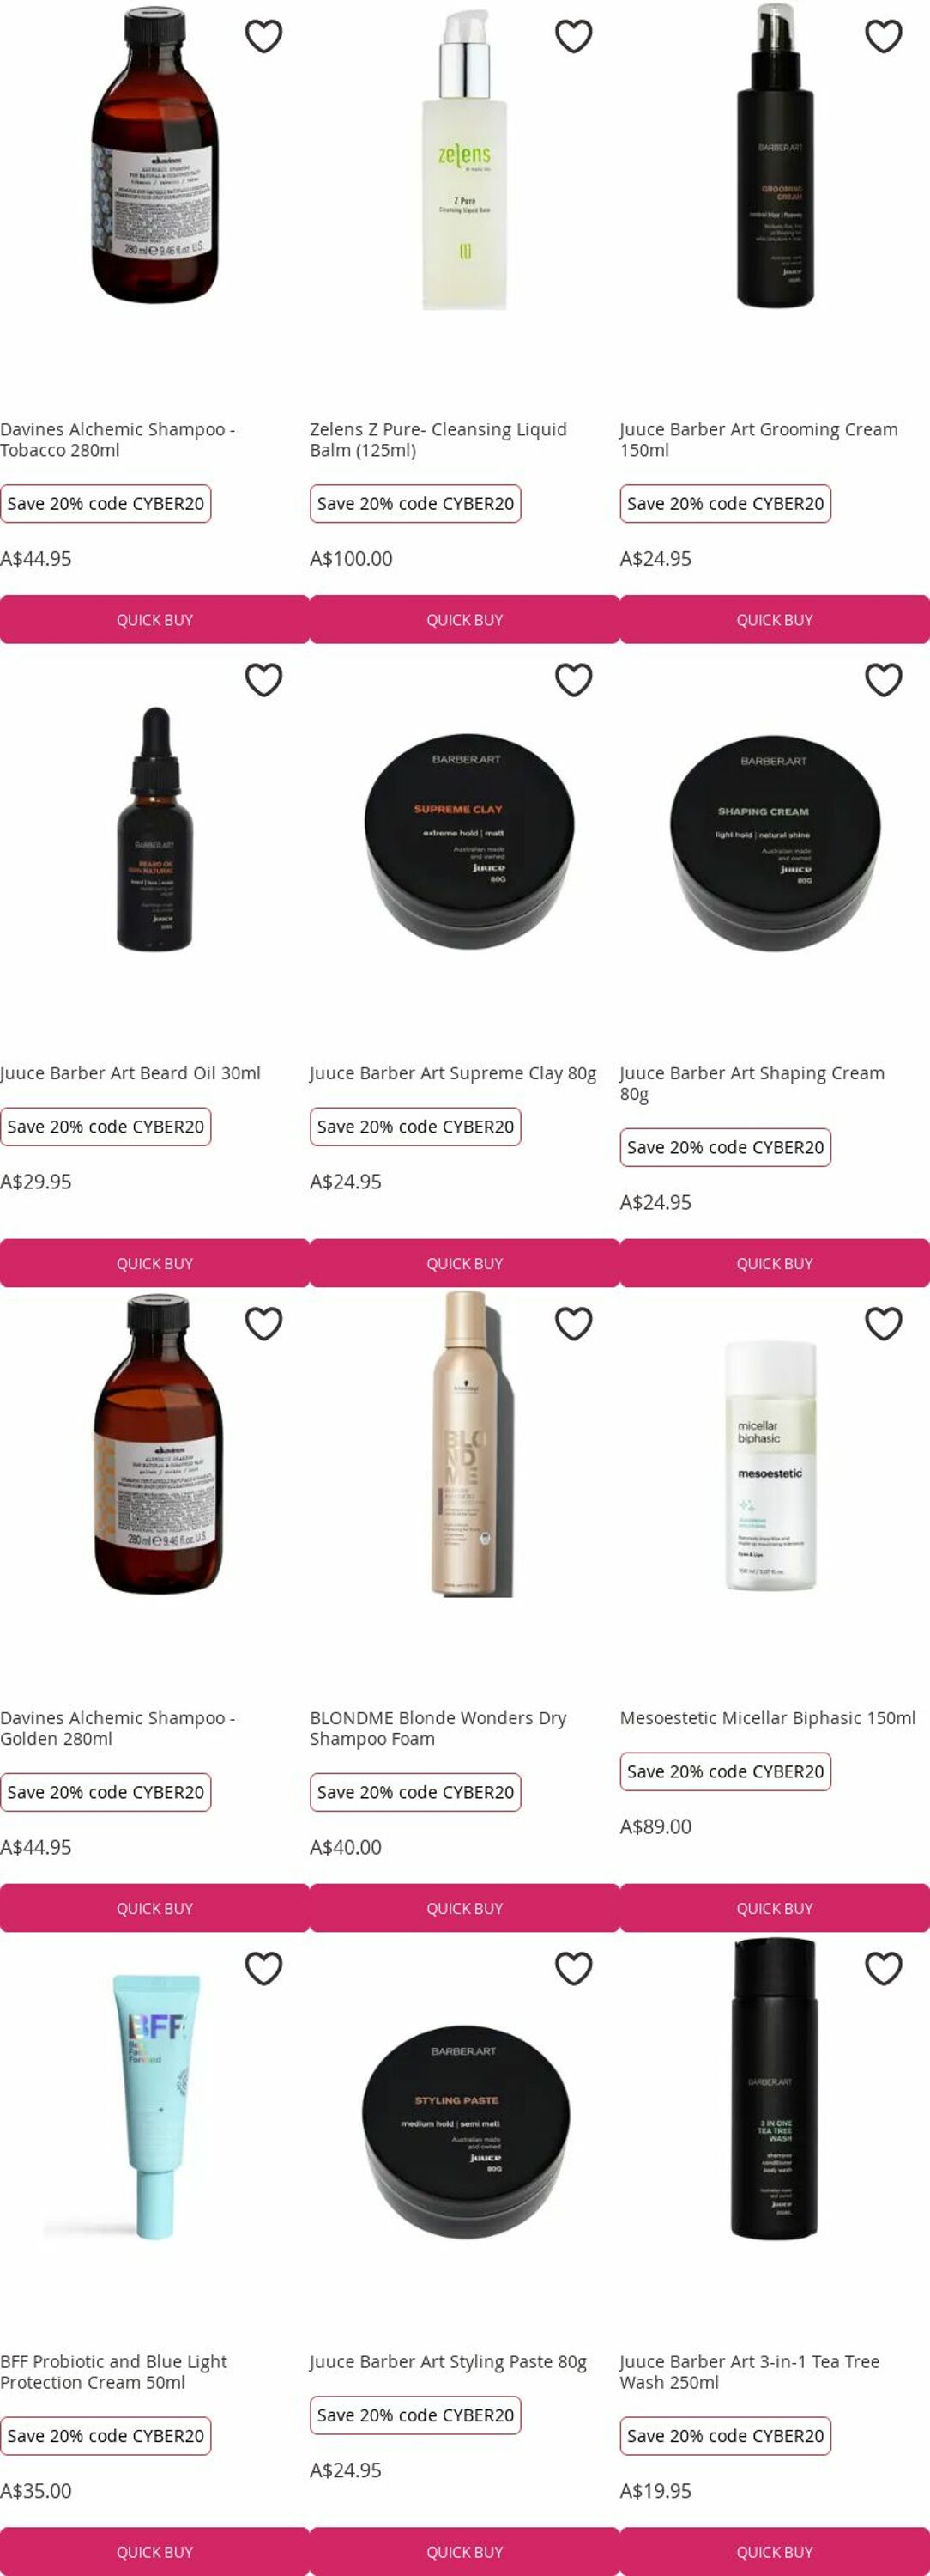Toggle wishlist heart on Mesoestetic Micellar Biphasic
Viewport: 930px width, 2576px height.
point(883,1324)
